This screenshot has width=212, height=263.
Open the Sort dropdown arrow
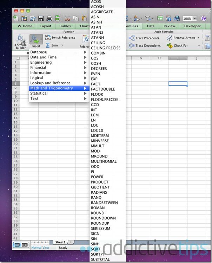coord(142,18)
